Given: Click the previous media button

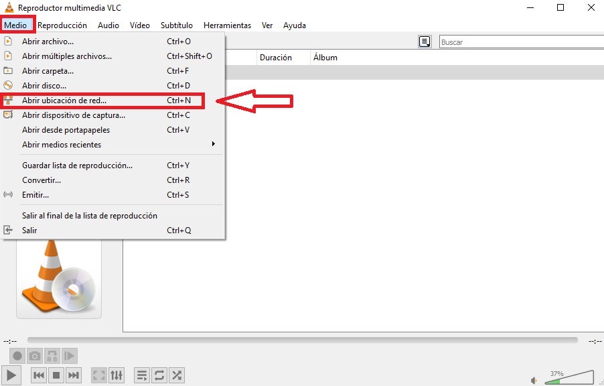Looking at the screenshot, I should pyautogui.click(x=39, y=375).
